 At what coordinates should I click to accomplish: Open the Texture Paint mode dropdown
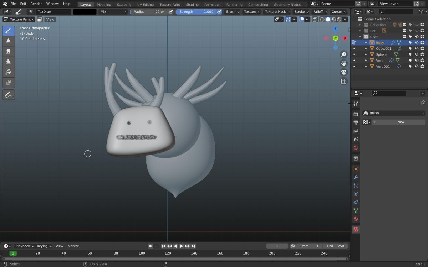point(19,19)
